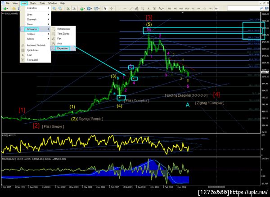Image resolution: width=270 pixels, height=197 pixels.
Task: Select Fibonacci Arcs item
Action: click(x=63, y=44)
